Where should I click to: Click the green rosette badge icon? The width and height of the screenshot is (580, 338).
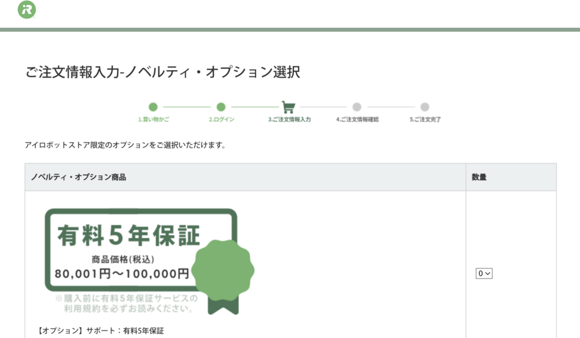(x=223, y=269)
